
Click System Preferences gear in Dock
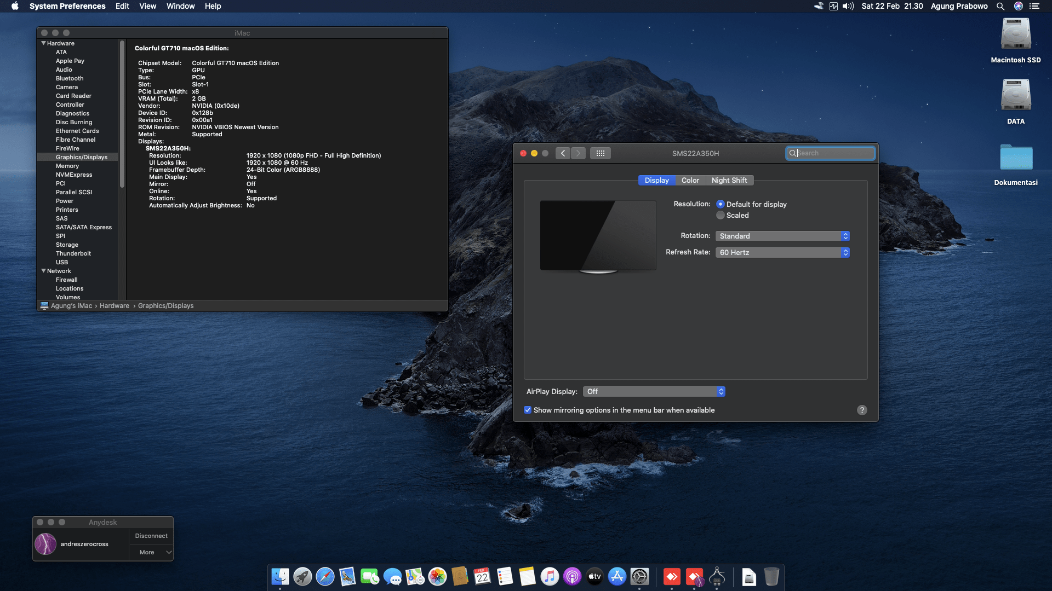pos(639,576)
